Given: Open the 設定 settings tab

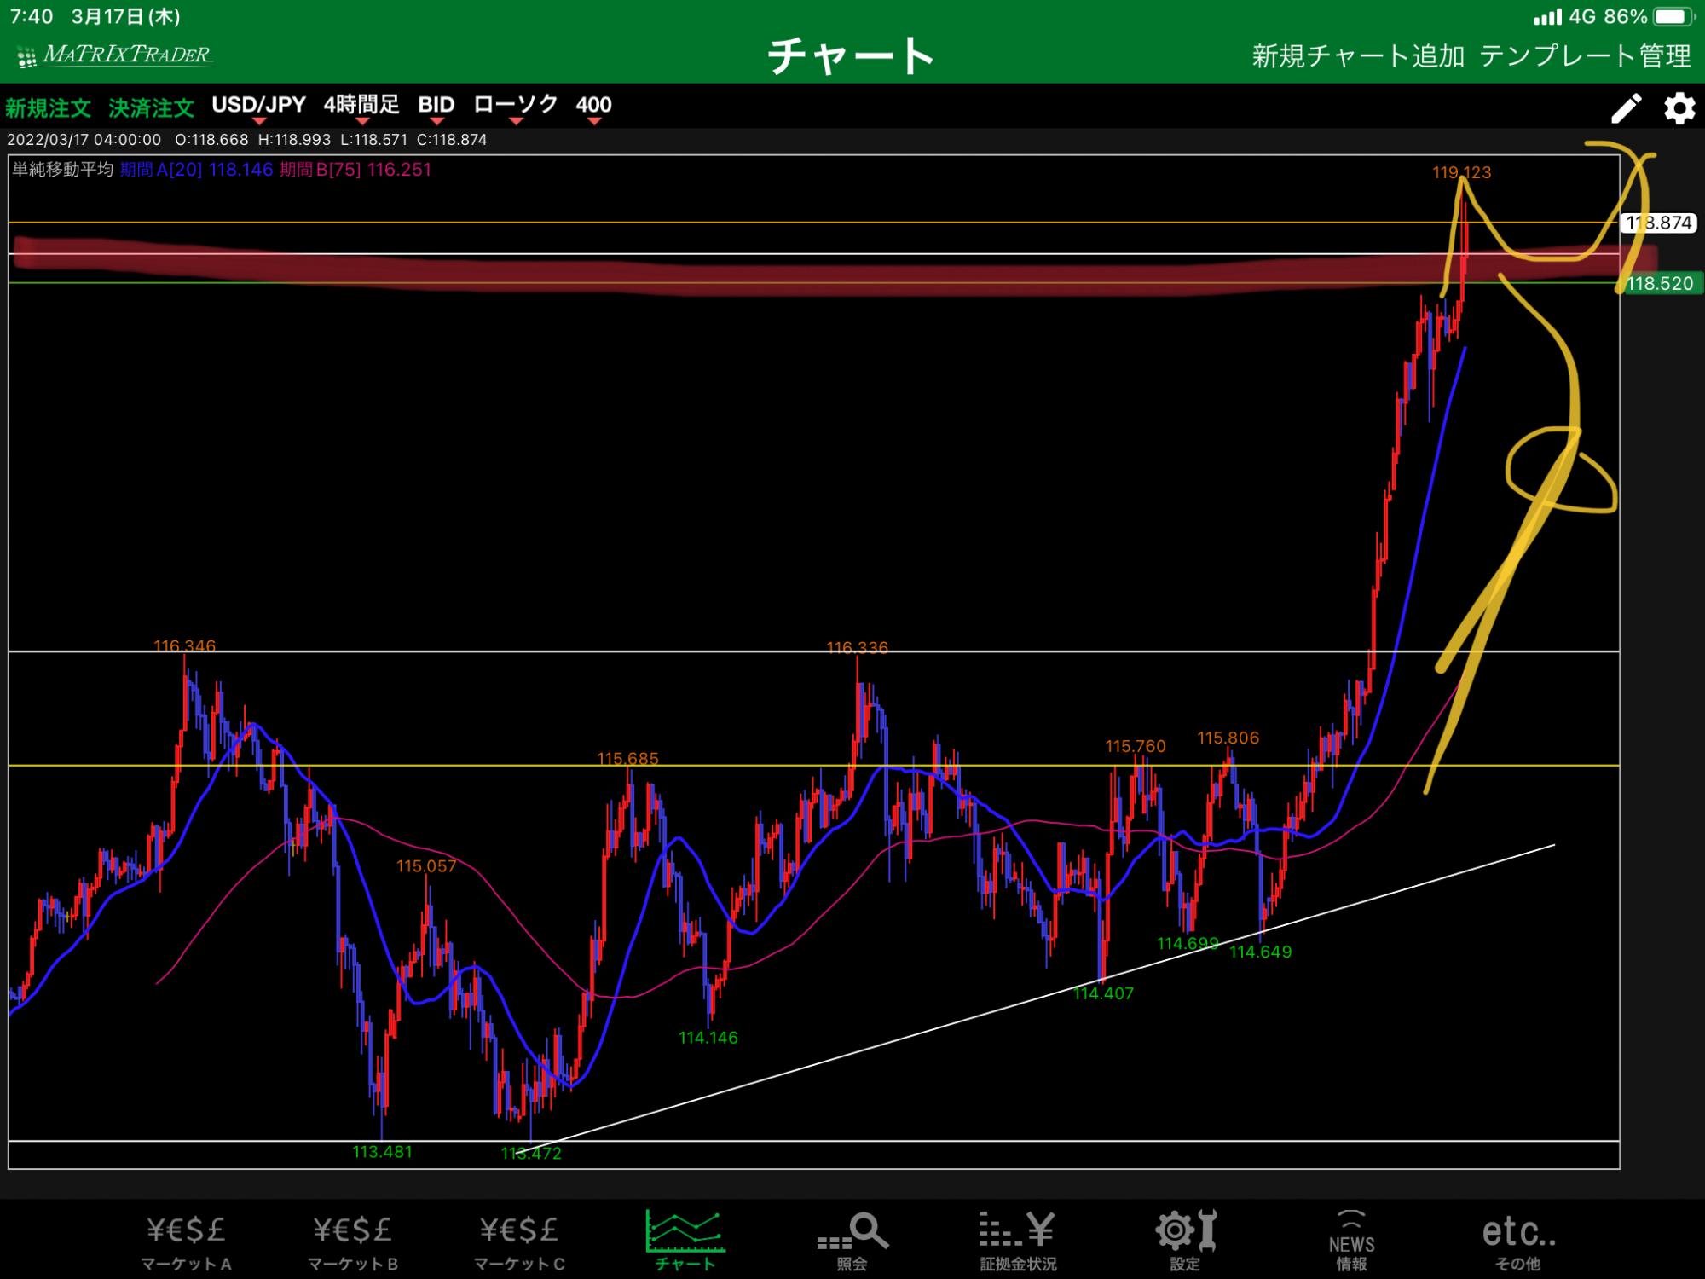Looking at the screenshot, I should pos(1185,1242).
